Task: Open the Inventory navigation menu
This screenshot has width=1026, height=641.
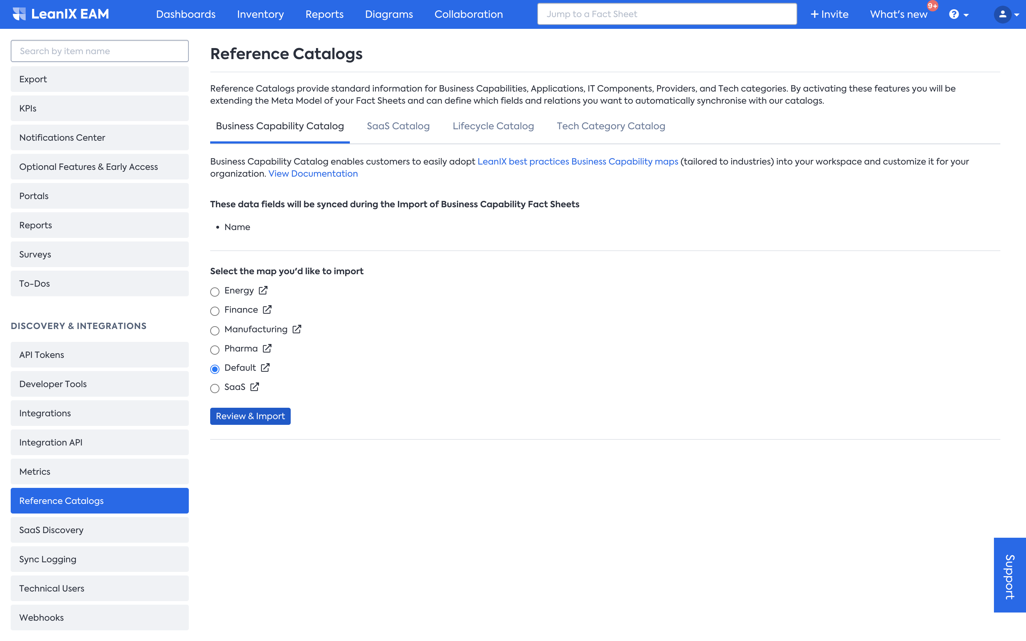Action: pos(260,14)
